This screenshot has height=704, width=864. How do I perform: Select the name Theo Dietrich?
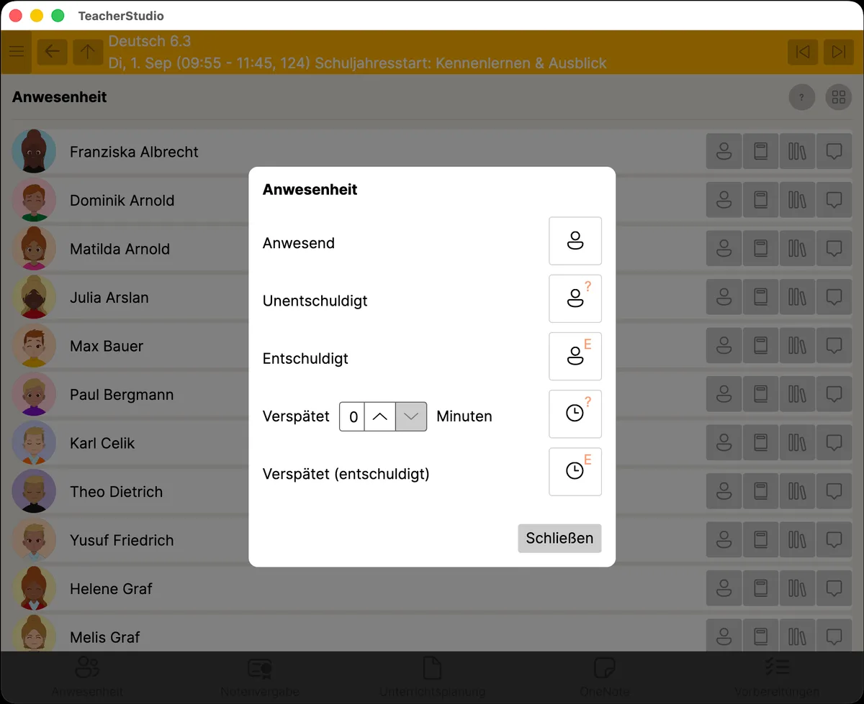coord(116,492)
